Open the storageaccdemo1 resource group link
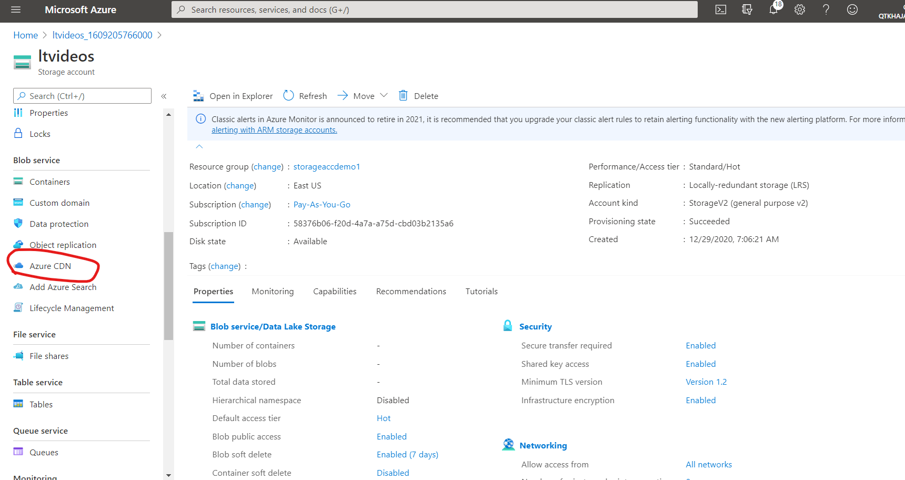905x480 pixels. click(327, 166)
